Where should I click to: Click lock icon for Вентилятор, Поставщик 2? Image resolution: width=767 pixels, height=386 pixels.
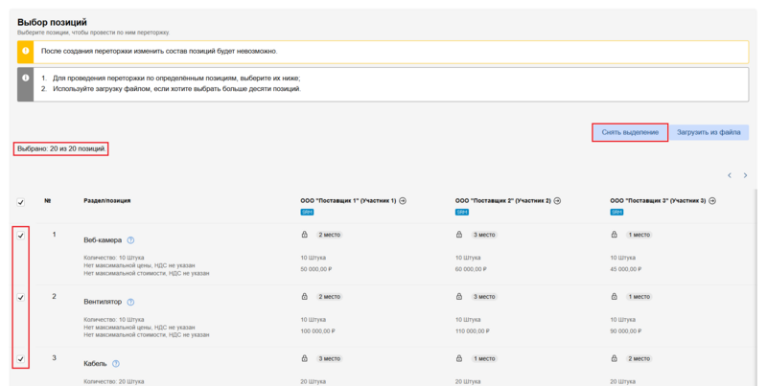click(459, 297)
